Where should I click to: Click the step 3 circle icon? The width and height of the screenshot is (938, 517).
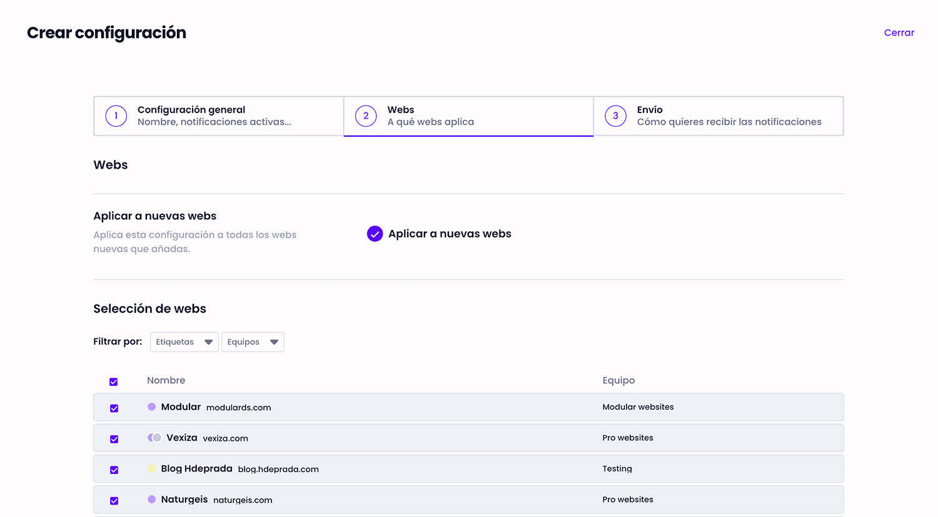[x=615, y=116]
